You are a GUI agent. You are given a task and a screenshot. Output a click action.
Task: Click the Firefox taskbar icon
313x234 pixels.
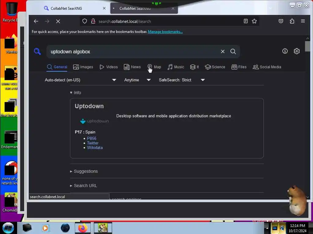click(83, 228)
